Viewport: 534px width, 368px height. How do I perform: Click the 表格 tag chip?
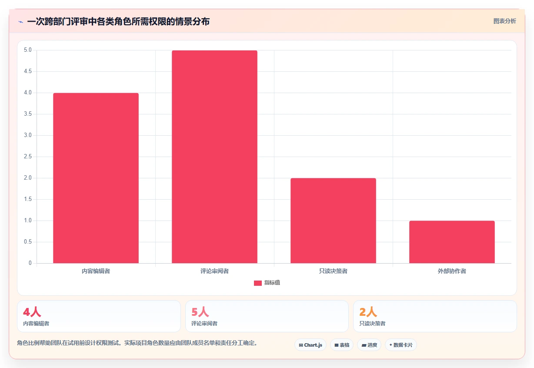342,345
